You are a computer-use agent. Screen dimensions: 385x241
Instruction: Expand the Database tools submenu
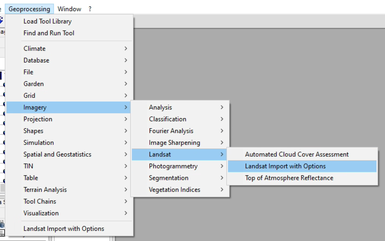tap(36, 60)
